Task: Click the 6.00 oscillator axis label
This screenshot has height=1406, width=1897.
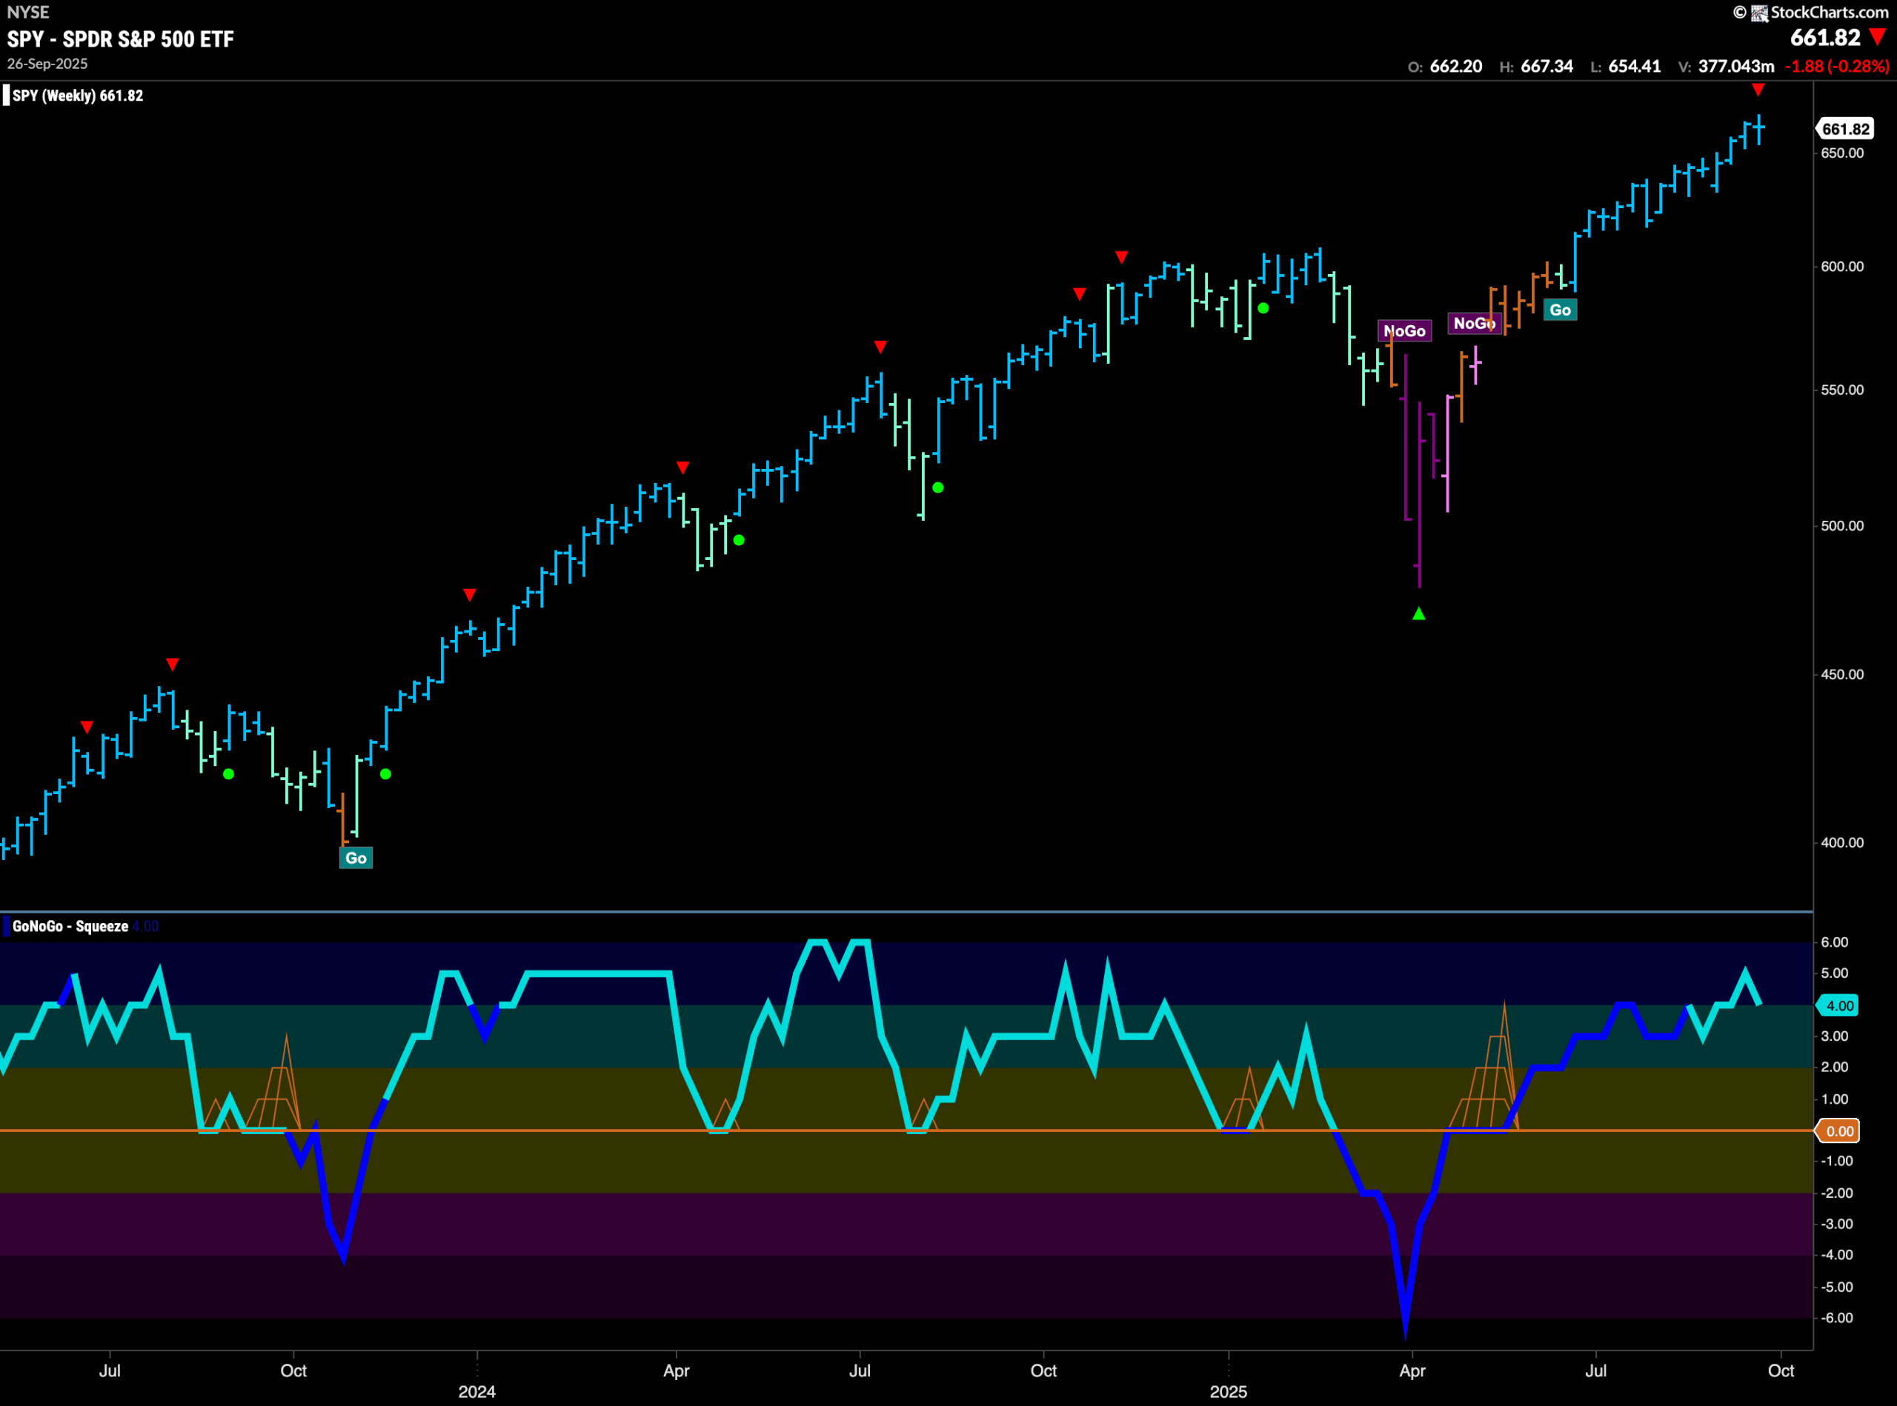Action: click(1834, 942)
